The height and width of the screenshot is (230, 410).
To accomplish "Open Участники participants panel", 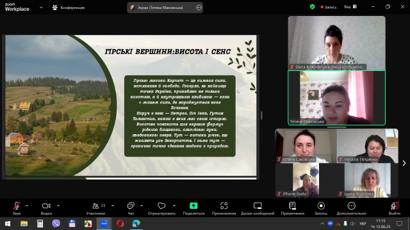I will point(95,208).
